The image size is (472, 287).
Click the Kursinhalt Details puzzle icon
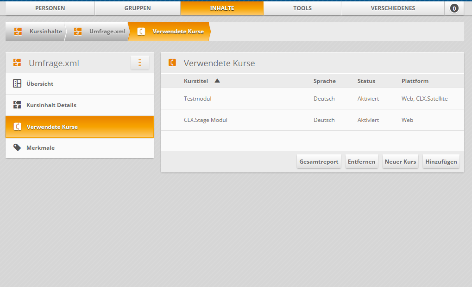pyautogui.click(x=17, y=105)
